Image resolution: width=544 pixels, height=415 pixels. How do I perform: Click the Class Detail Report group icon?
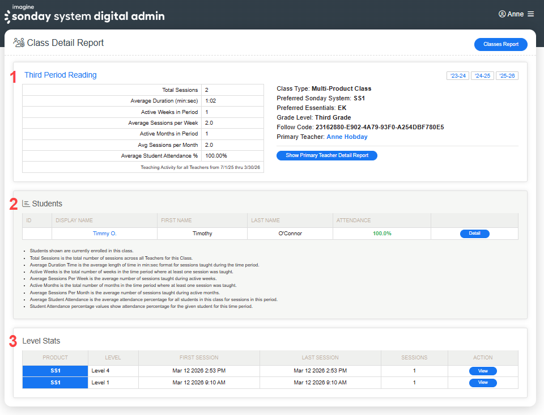pos(19,43)
